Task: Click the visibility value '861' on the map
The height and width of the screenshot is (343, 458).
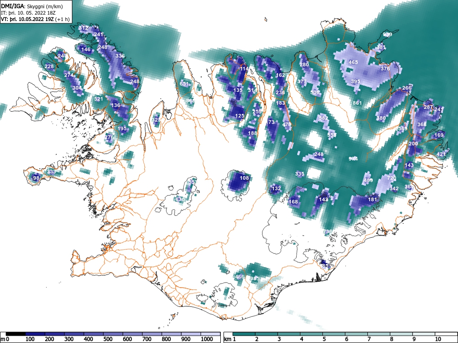Action: 357,102
